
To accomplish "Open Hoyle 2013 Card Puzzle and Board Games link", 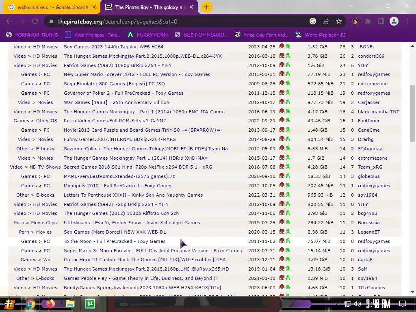I will [143, 130].
